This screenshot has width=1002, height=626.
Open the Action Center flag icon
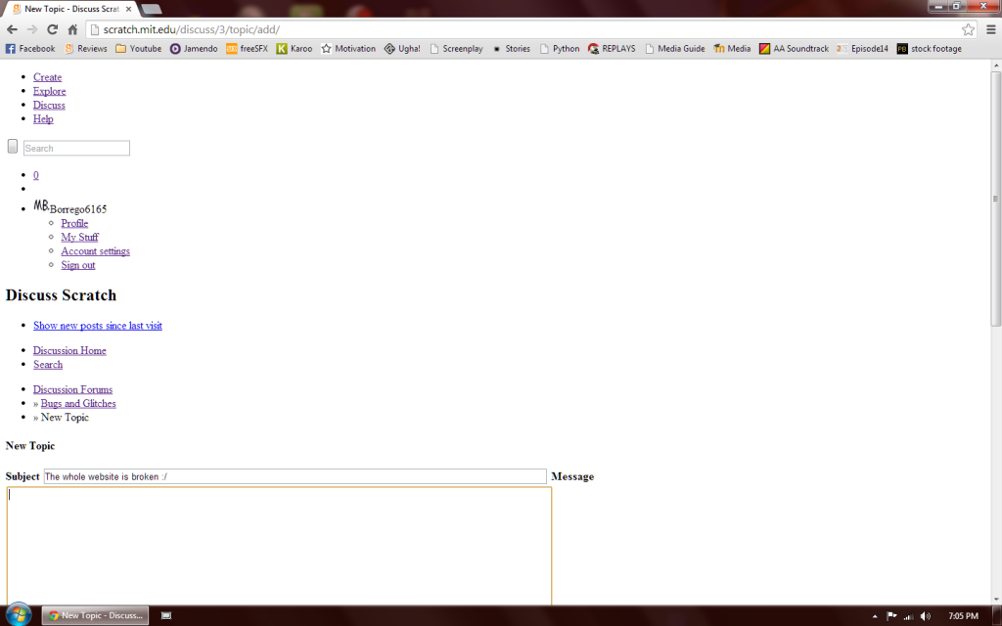pos(891,615)
